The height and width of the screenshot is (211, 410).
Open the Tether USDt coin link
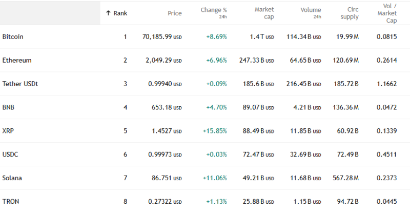click(x=20, y=84)
